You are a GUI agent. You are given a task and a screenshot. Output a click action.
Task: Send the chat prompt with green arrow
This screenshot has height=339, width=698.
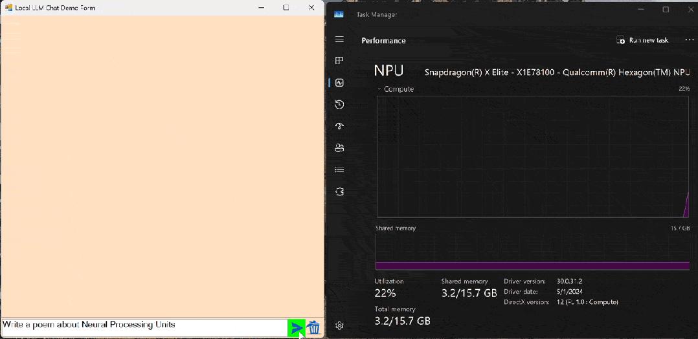(x=296, y=328)
